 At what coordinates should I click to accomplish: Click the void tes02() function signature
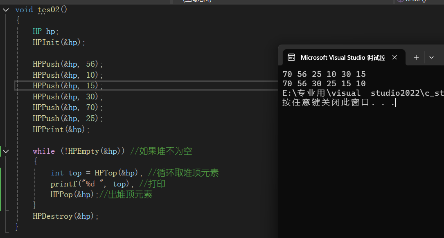[x=41, y=10]
